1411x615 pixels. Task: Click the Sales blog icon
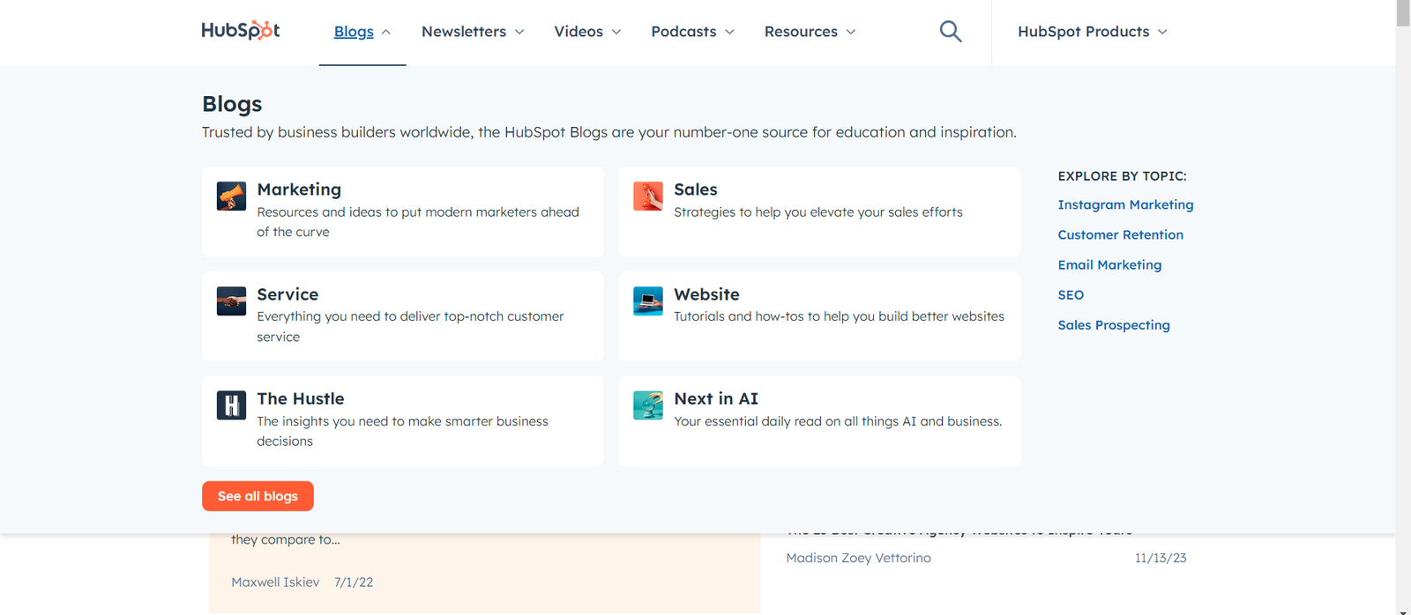coord(648,196)
